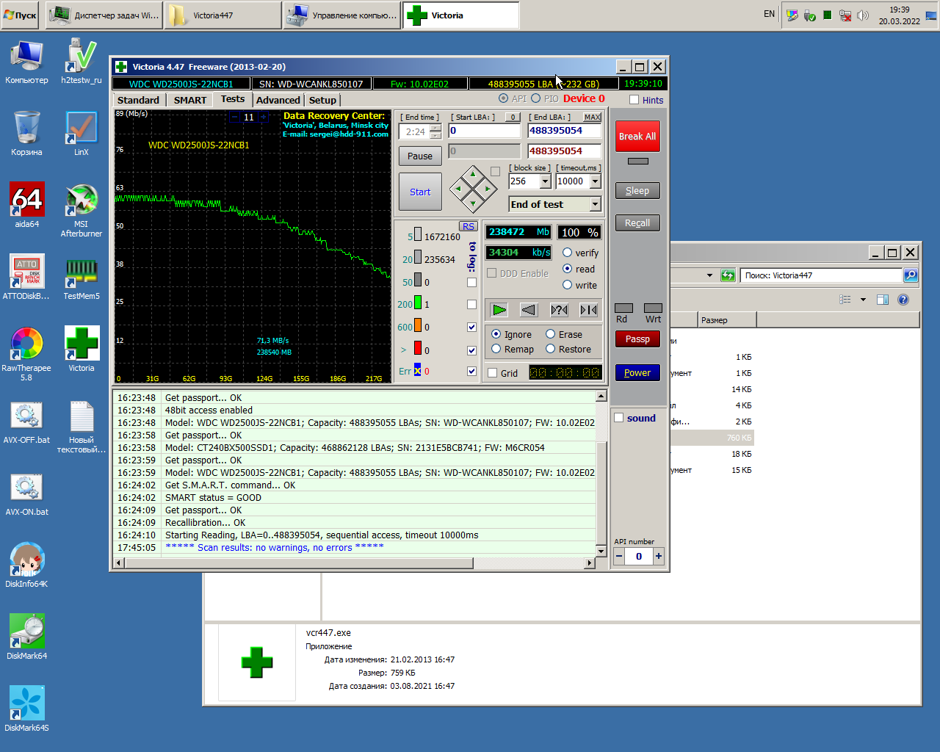Image resolution: width=940 pixels, height=752 pixels.
Task: Click the green forward scan direction arrow
Action: [x=499, y=310]
